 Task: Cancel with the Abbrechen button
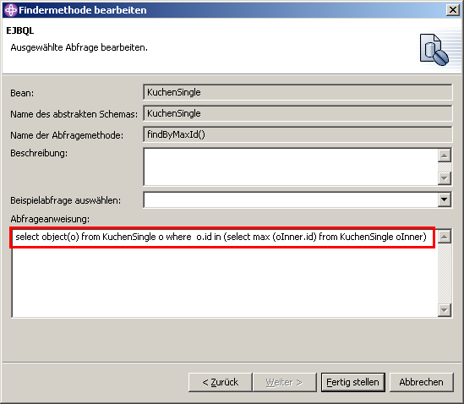point(422,382)
